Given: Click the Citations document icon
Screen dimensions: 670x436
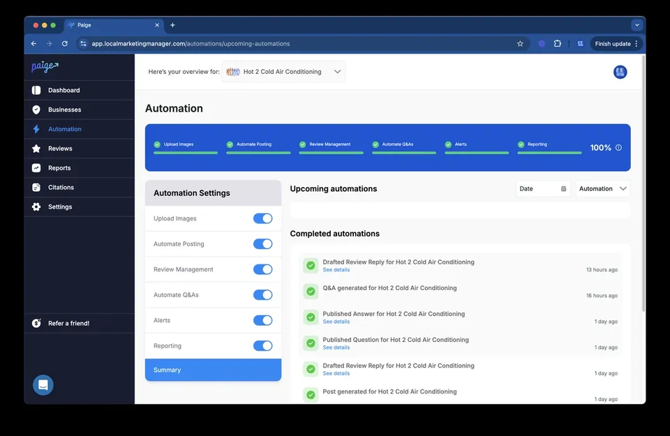Looking at the screenshot, I should 36,188.
